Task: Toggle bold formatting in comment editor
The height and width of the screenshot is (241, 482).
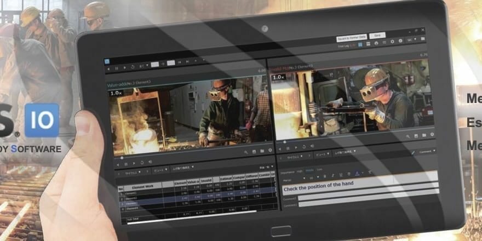Action: pyautogui.click(x=324, y=175)
